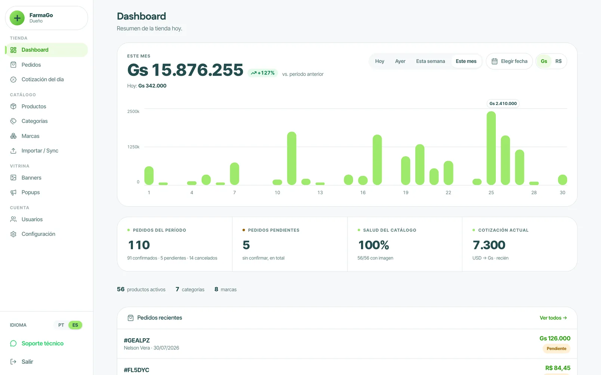Image resolution: width=601 pixels, height=375 pixels.
Task: Click the Popups megaphone icon
Action: (x=14, y=192)
